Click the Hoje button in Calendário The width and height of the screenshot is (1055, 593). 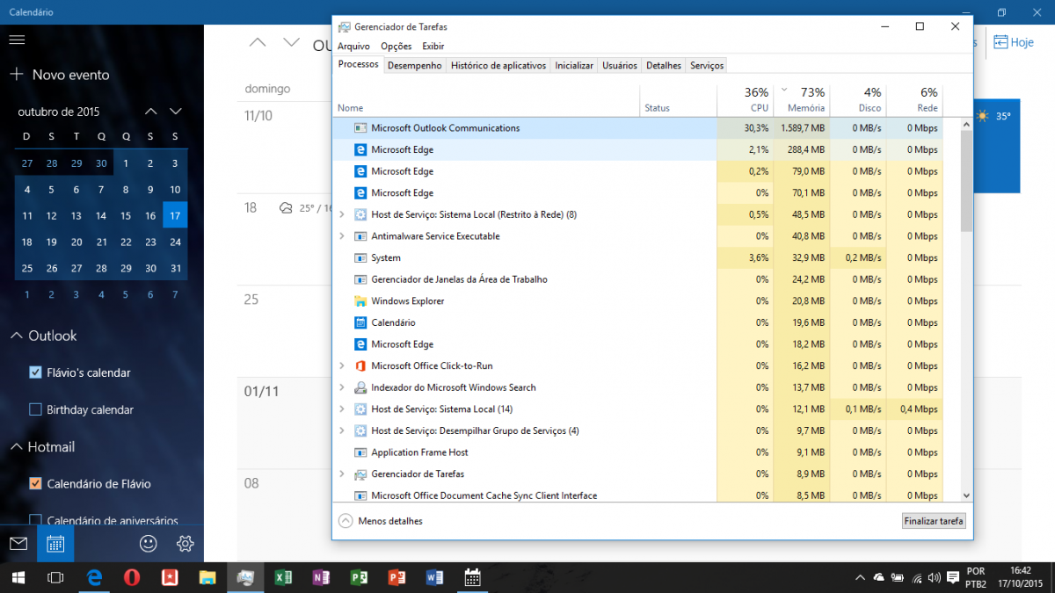(x=1013, y=42)
